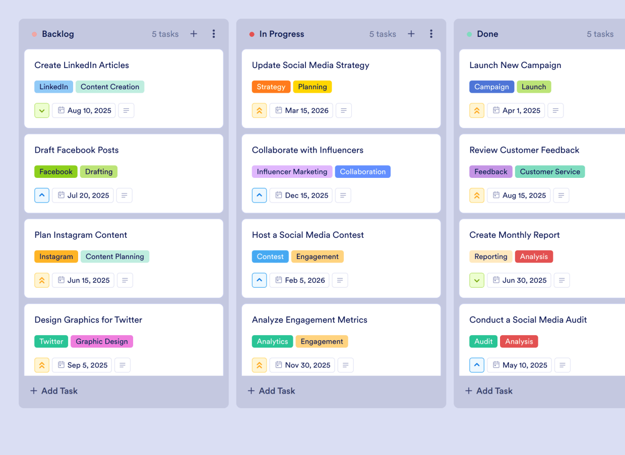
Task: Change priority on Create LinkedIn Articles
Action: (42, 110)
